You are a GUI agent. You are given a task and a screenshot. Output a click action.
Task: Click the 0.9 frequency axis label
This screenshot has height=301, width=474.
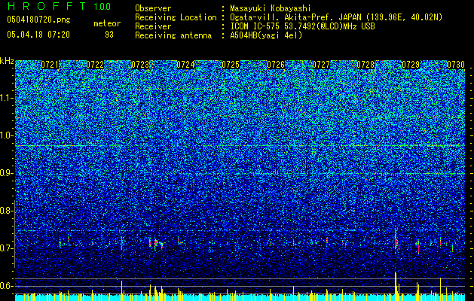tap(6, 173)
